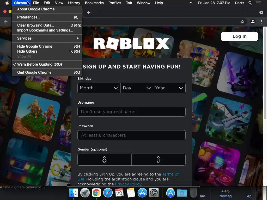Open System Preferences from the Dock
The image size is (267, 200).
point(154,193)
